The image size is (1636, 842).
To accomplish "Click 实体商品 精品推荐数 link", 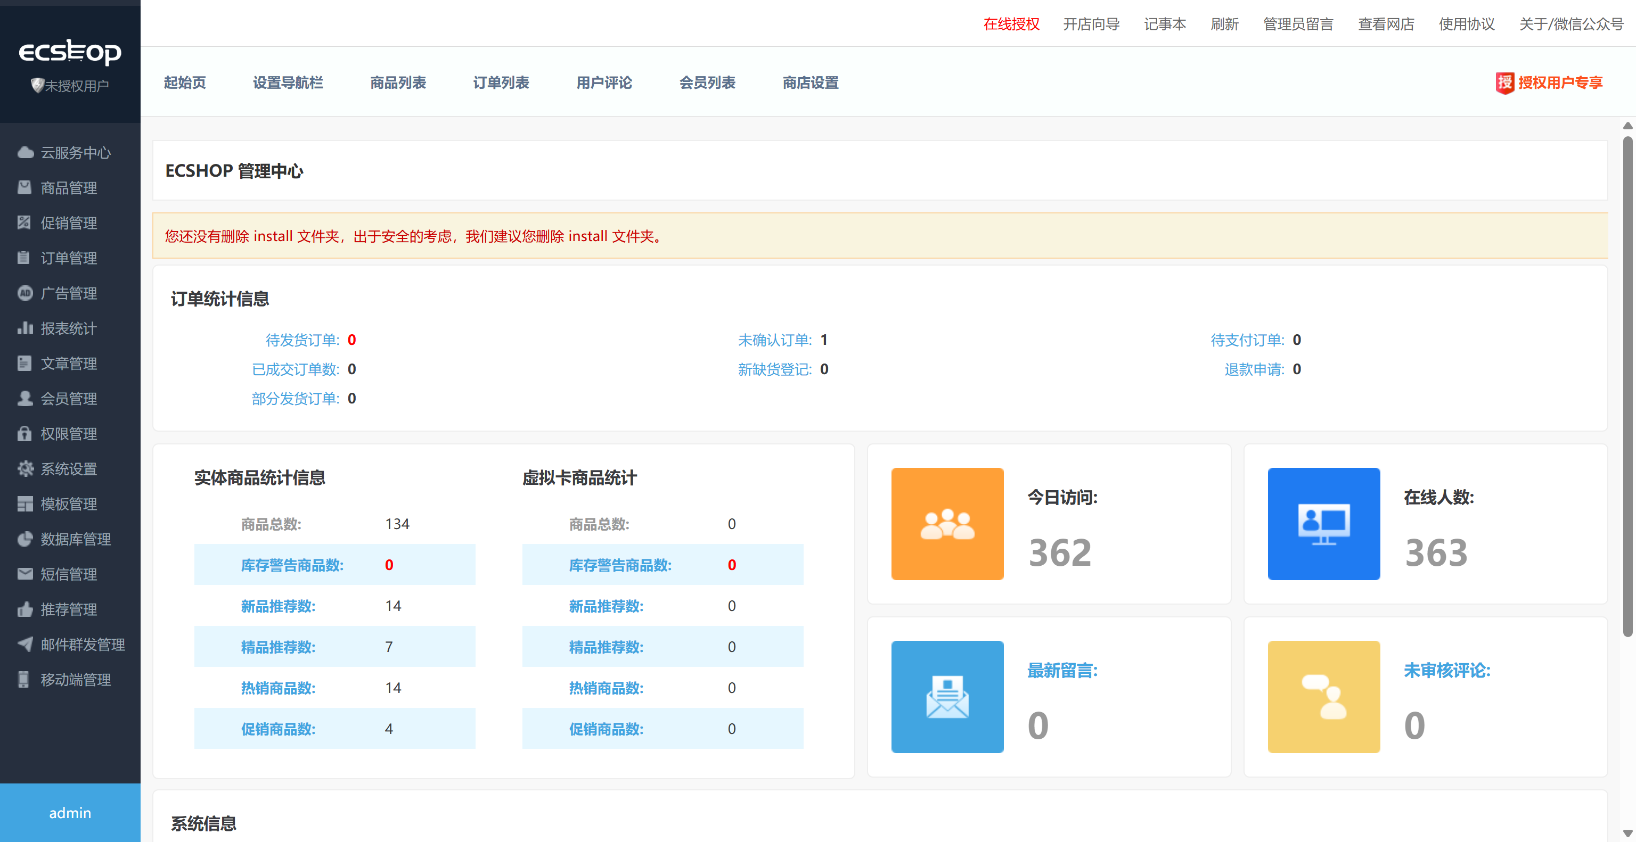I will tap(278, 647).
